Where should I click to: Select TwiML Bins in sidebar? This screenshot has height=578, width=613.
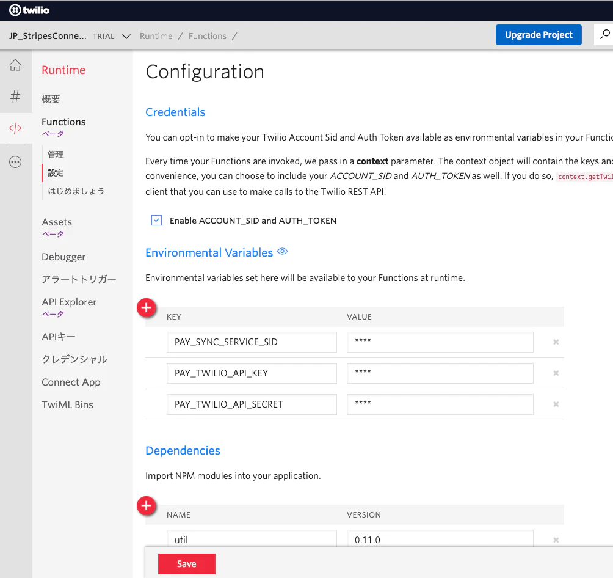point(68,404)
